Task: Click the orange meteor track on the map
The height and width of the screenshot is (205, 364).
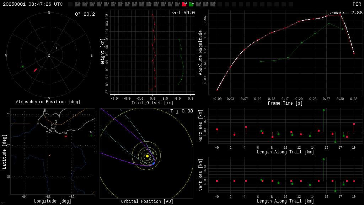Action: point(50,155)
